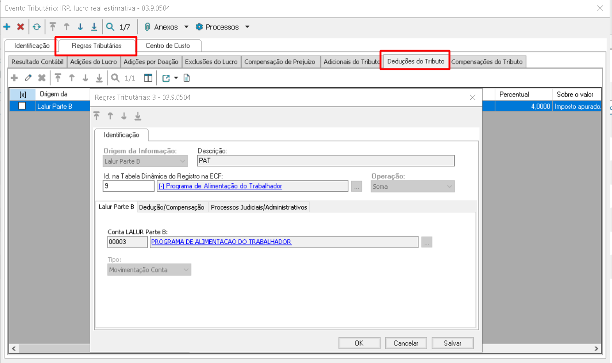612x363 pixels.
Task: Delete the event using the red X in the main toolbar
Action: tap(20, 27)
